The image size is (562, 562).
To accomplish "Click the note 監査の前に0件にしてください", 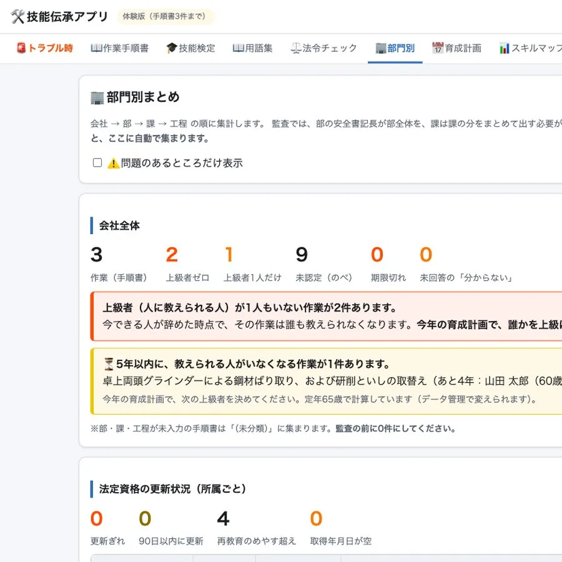I will tap(396, 428).
